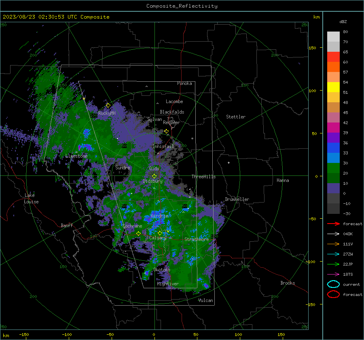The width and height of the screenshot is (364, 340).
Task: Click the green 22JP arrow legend icon
Action: 333,264
